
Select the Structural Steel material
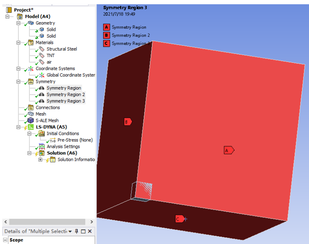[x=62, y=49]
